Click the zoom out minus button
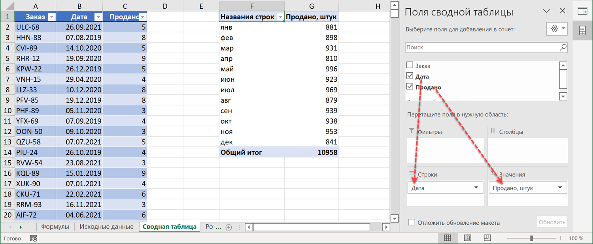The width and height of the screenshot is (593, 244). pos(502,238)
